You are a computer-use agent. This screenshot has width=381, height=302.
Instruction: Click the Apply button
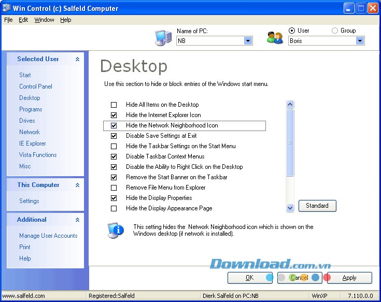click(349, 278)
